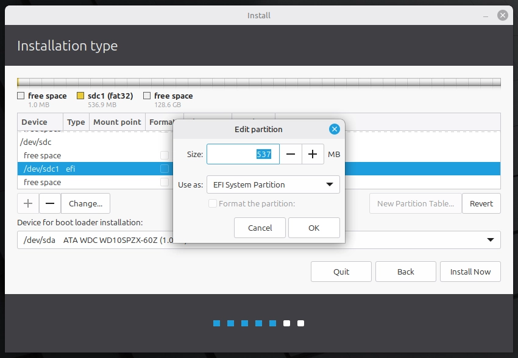Screen dimensions: 518x358
Task: Check the sdc1 (fat32) legend checkbox
Action: coord(80,95)
